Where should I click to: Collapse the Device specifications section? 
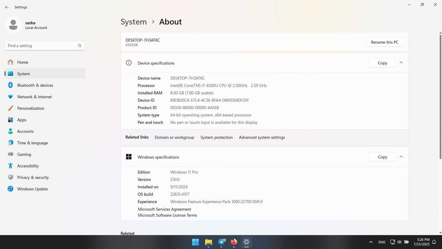pyautogui.click(x=401, y=63)
